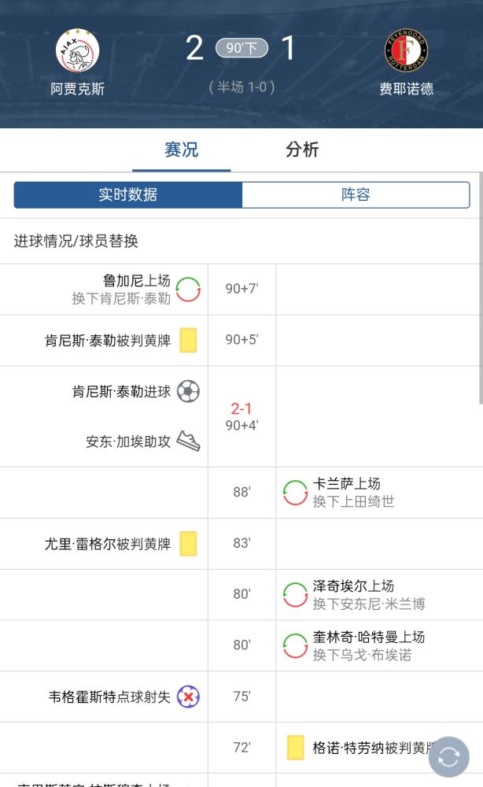Image resolution: width=483 pixels, height=787 pixels.
Task: Select the 阵容 segment
Action: coord(356,194)
